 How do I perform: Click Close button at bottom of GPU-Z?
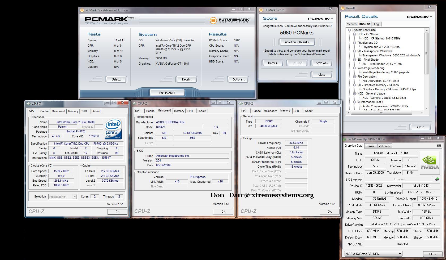[432, 254]
